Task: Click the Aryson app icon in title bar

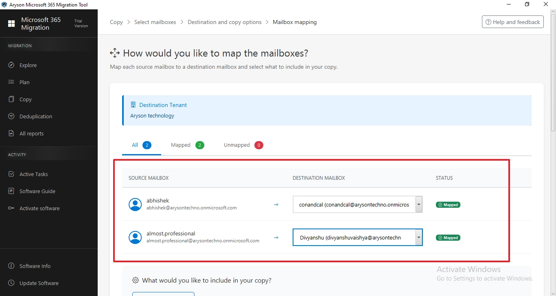Action: point(4,4)
